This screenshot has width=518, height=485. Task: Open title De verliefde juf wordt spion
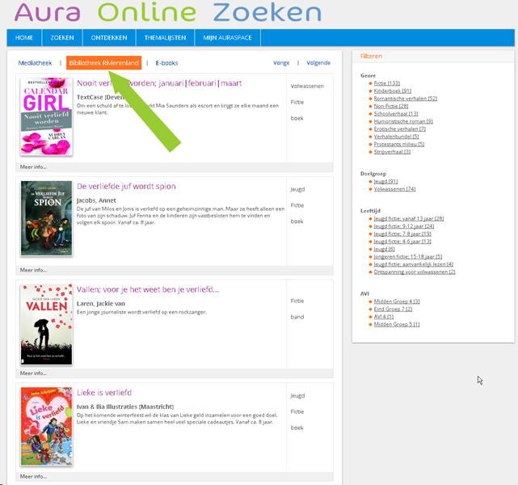[126, 186]
